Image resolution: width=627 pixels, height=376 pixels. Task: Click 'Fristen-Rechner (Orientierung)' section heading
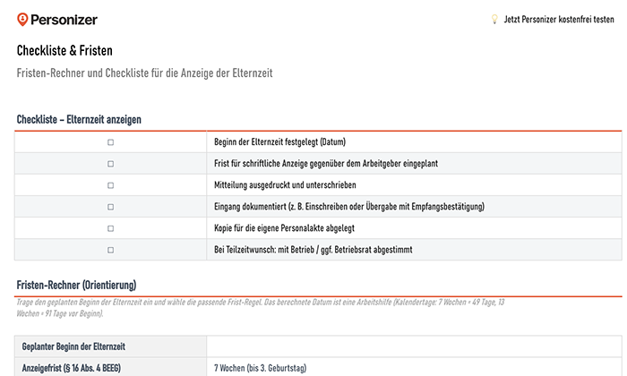tap(76, 286)
